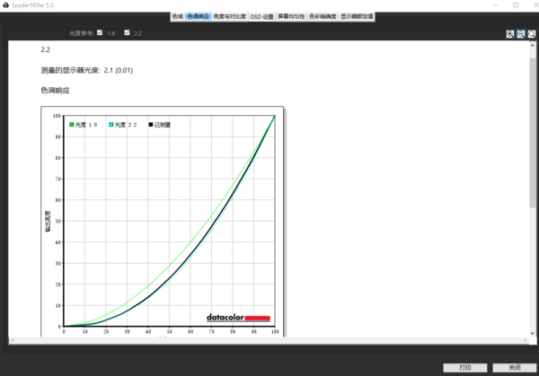
Task: Click the zoom out magnifier icon
Action: pos(521,34)
